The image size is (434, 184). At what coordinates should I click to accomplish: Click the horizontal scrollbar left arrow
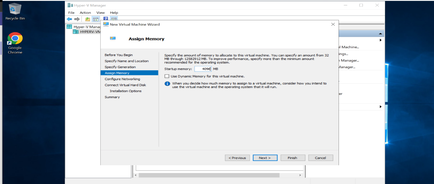[135, 175]
